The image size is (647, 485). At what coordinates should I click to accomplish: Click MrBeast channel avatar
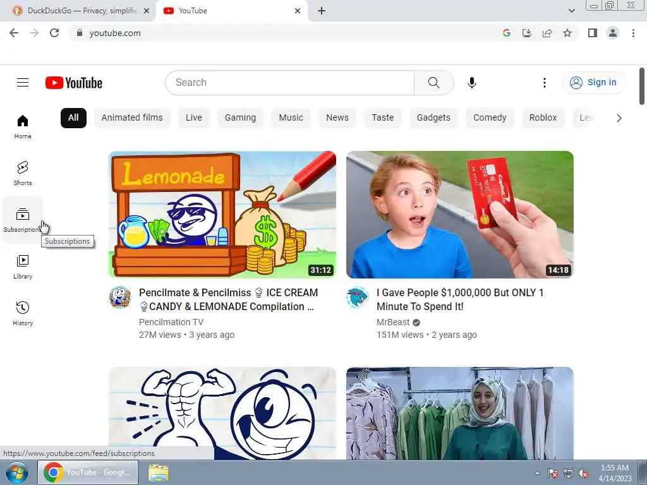pos(357,297)
